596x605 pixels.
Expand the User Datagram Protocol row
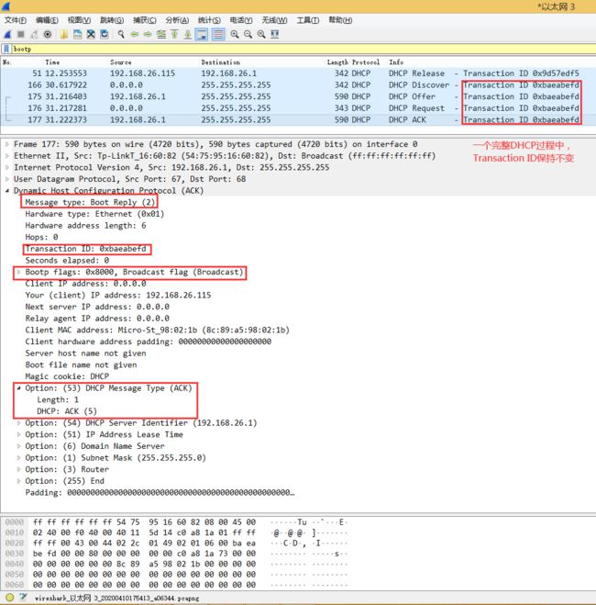click(7, 179)
